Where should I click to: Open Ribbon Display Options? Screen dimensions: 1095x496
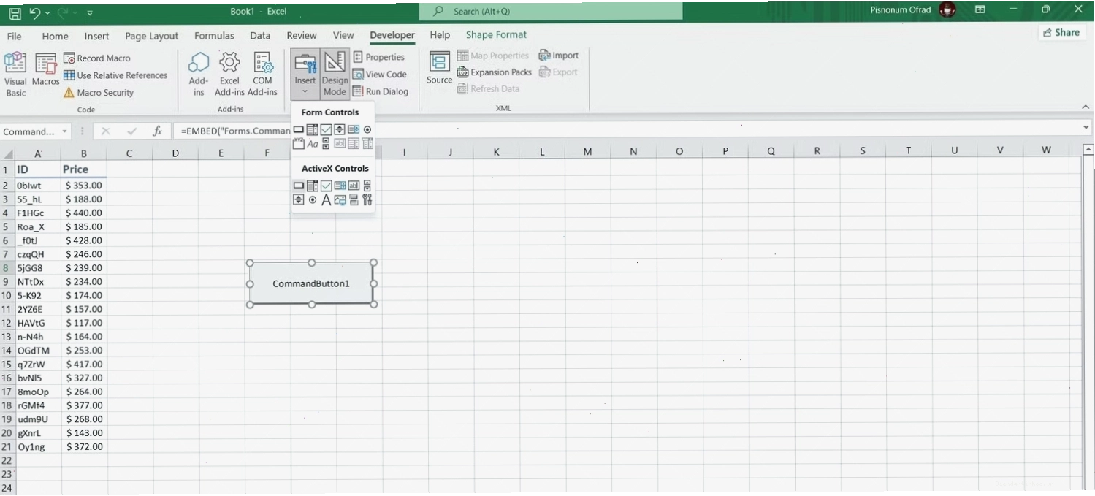click(x=980, y=9)
